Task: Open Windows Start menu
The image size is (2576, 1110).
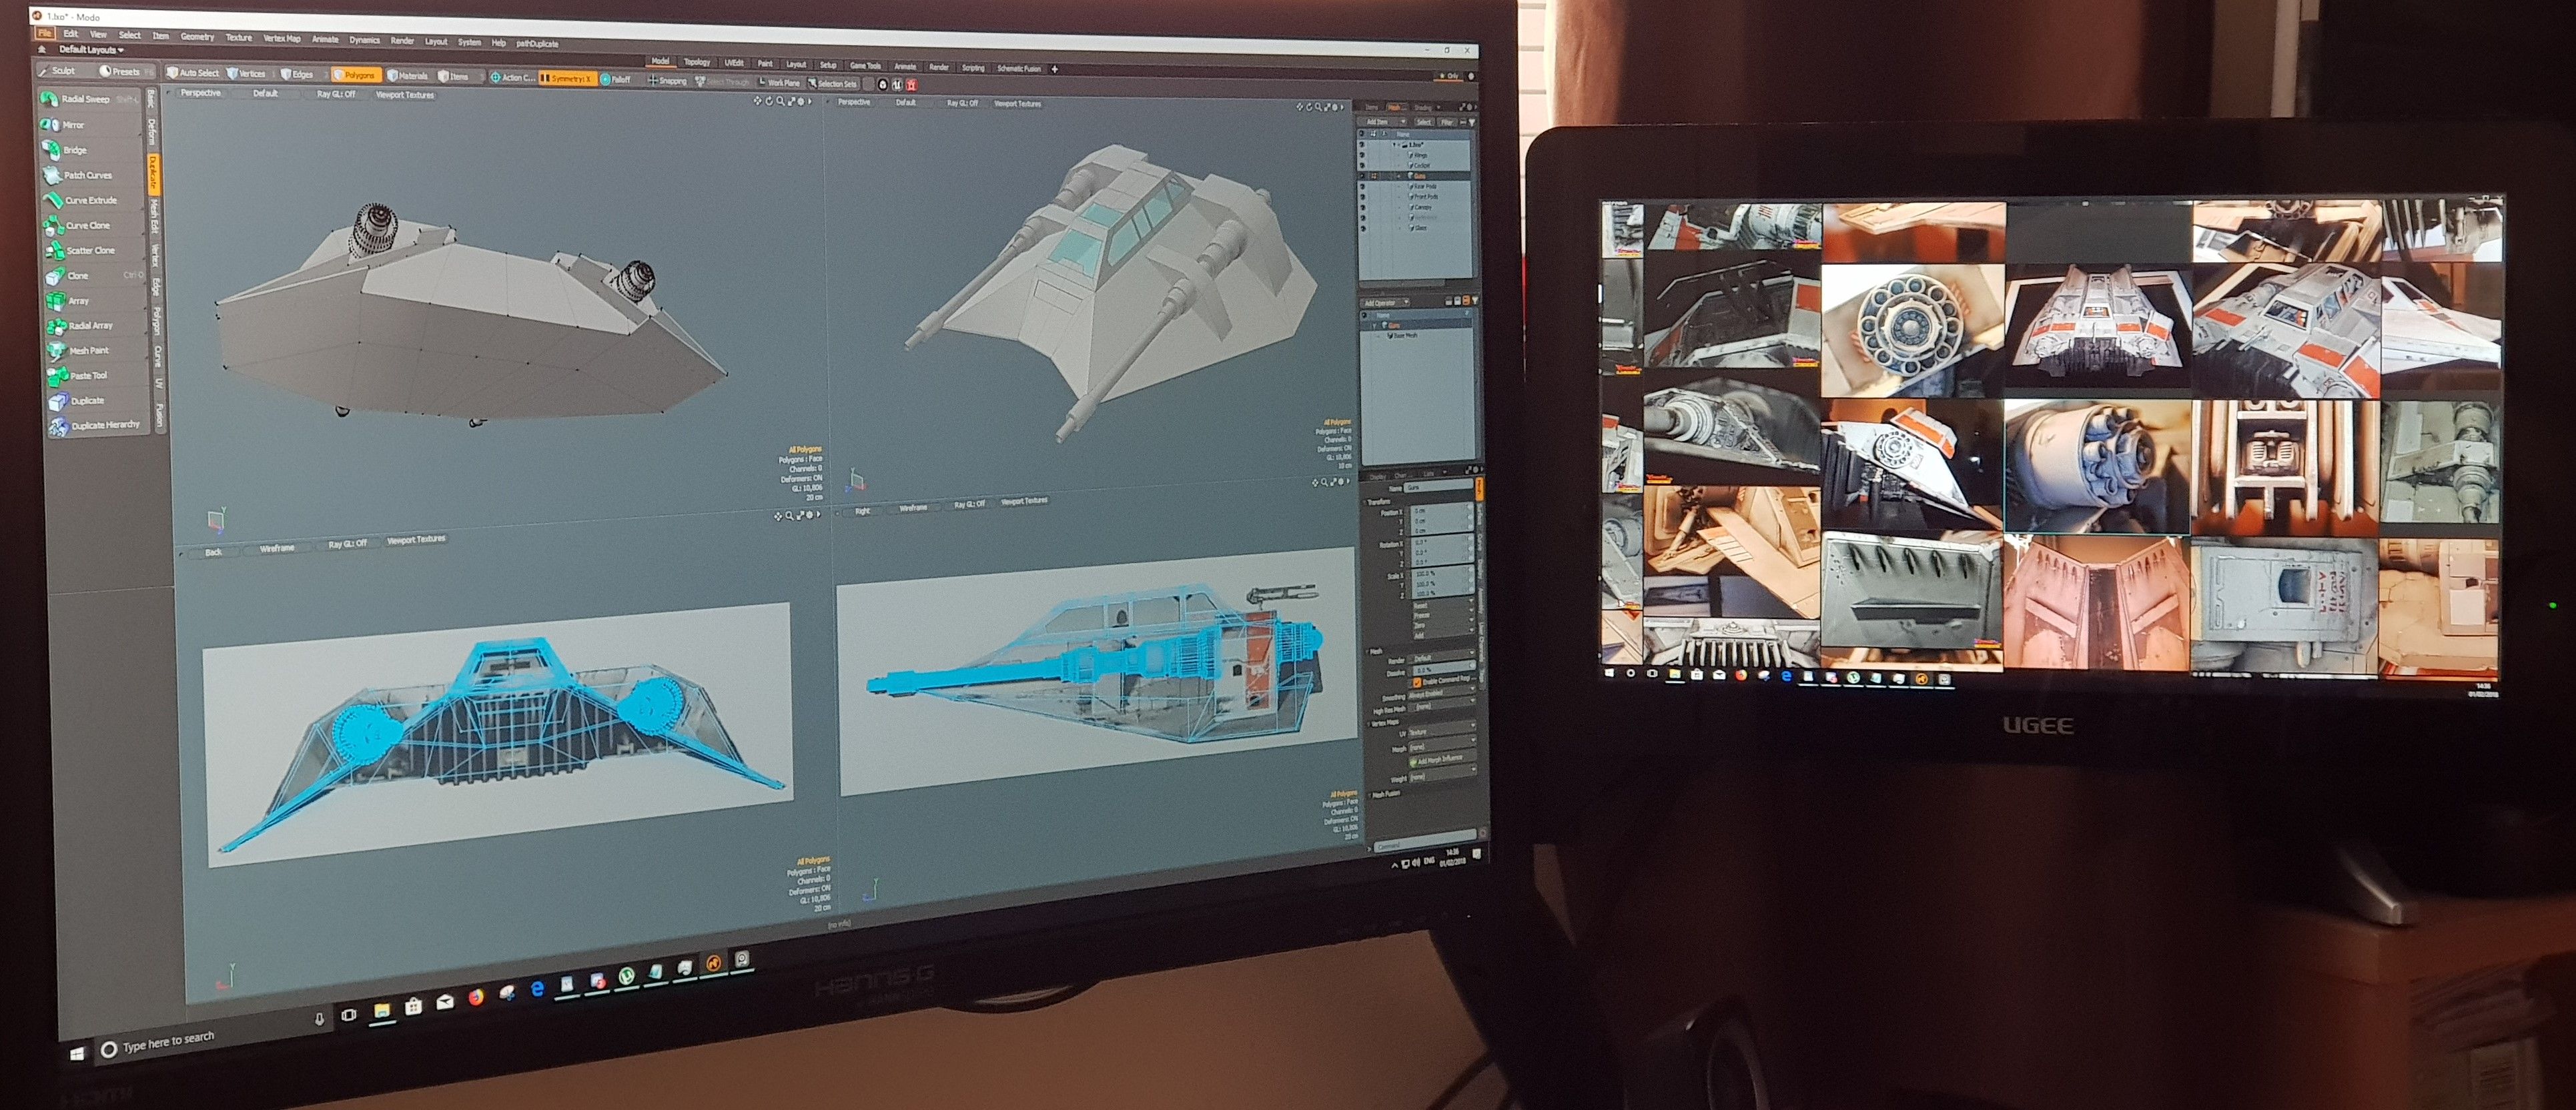Action: click(77, 1054)
